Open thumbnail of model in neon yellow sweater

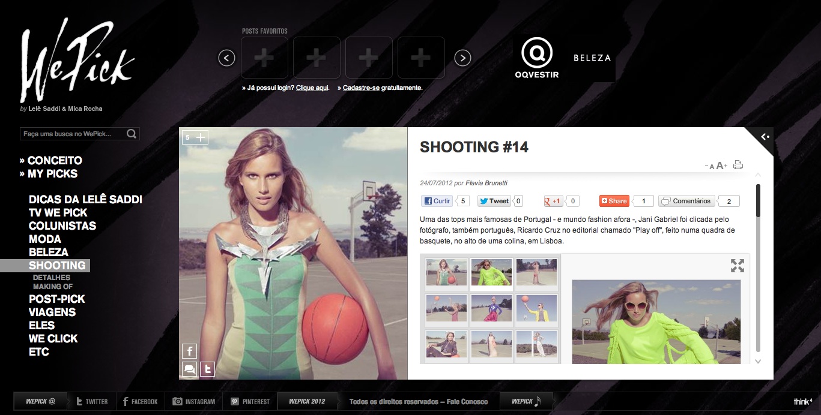(x=491, y=272)
